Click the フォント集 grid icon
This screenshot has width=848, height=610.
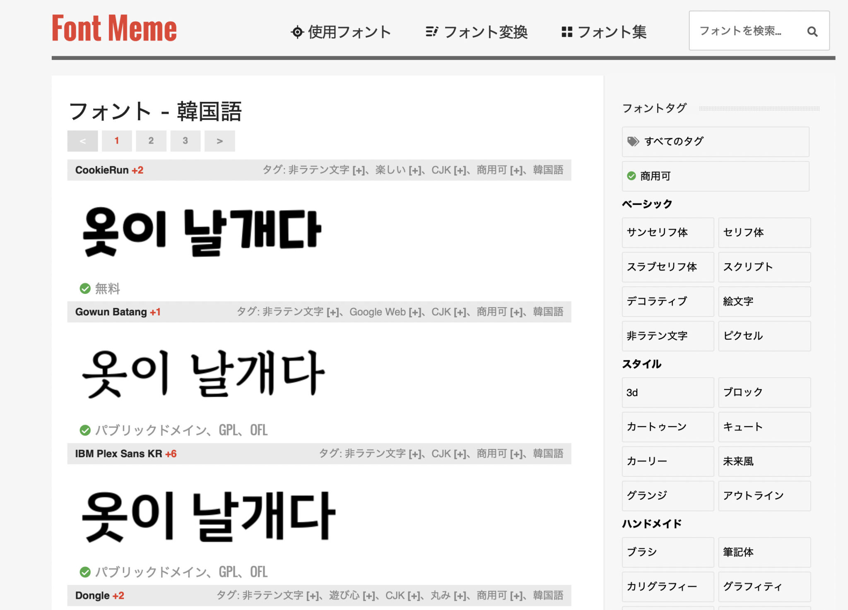coord(566,32)
